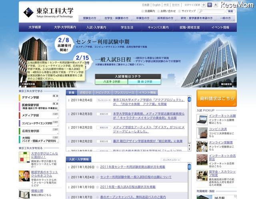The height and width of the screenshot is (199, 256).
Task: Open 軽部学長のキラットひらめきコラム link
Action: [x=44, y=174]
